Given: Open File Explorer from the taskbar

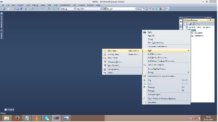Looking at the screenshot, I should click(x=7, y=118).
